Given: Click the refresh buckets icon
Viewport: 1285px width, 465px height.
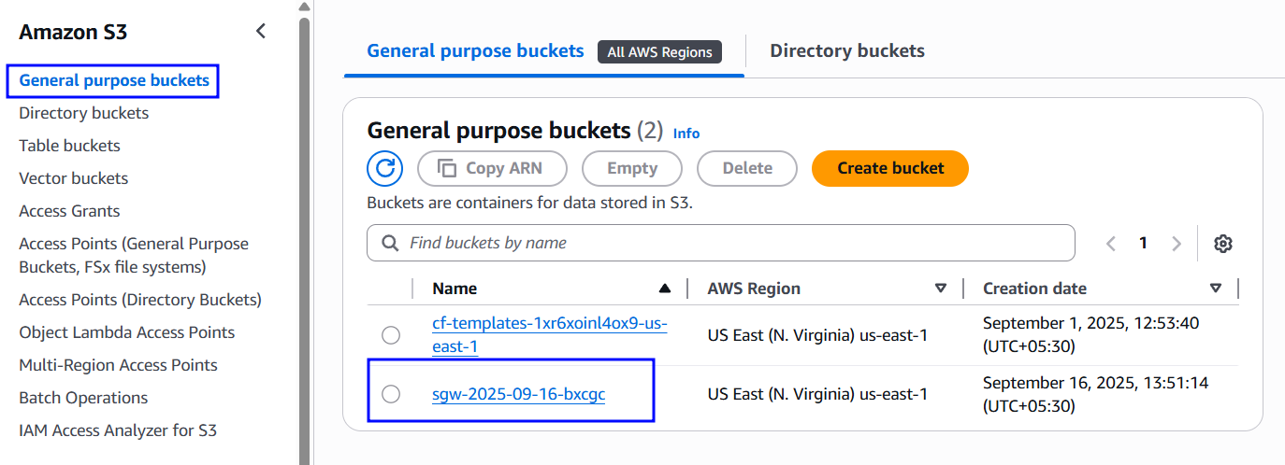Looking at the screenshot, I should coord(385,169).
